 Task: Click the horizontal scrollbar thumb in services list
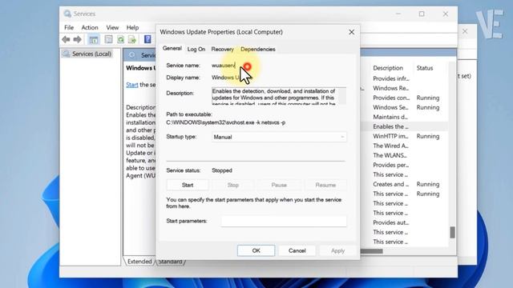pos(371,251)
